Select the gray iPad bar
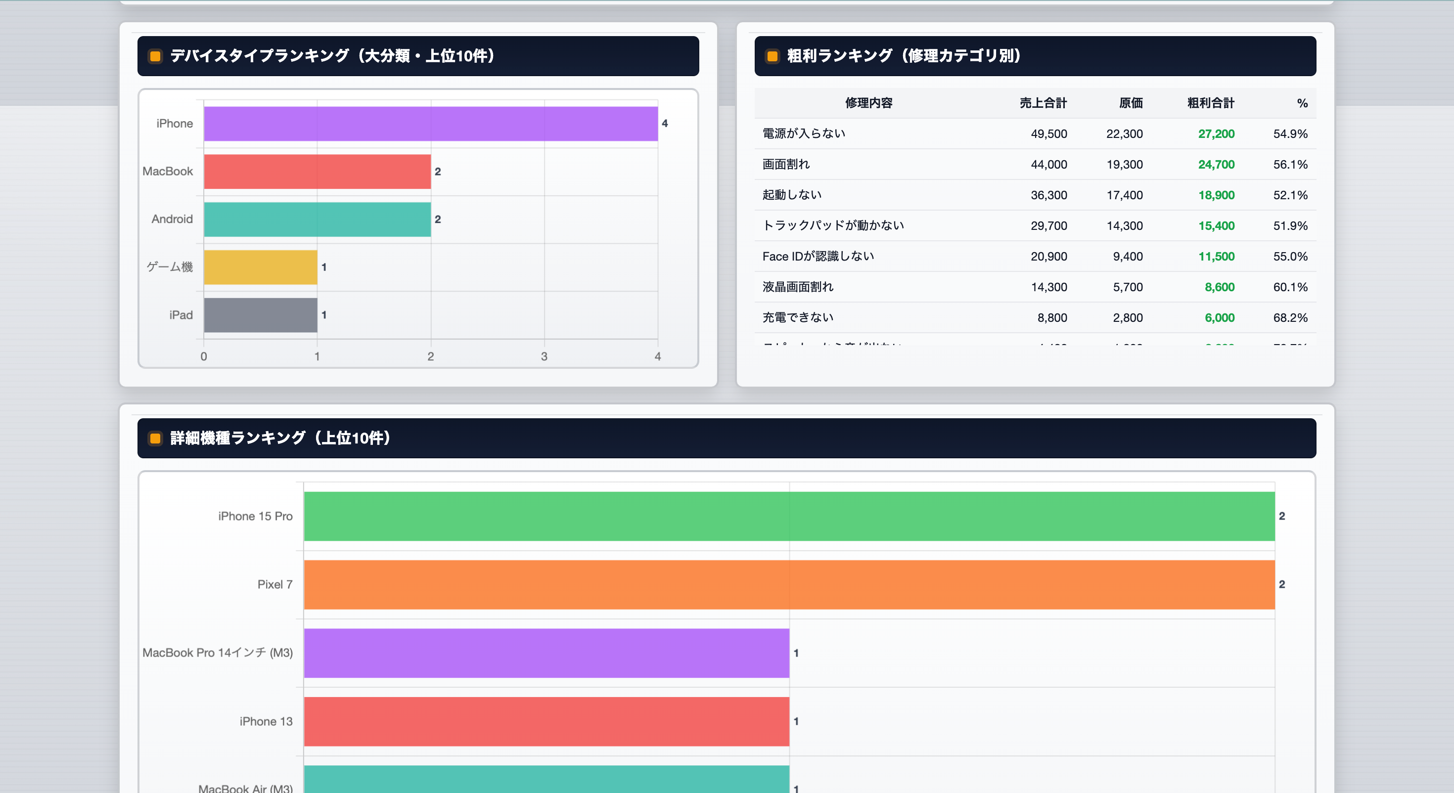The image size is (1454, 793). [x=260, y=315]
